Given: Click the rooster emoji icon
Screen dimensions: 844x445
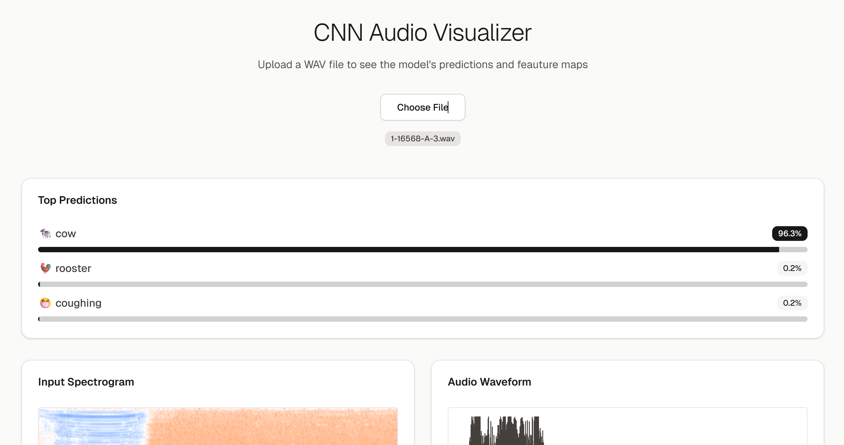Looking at the screenshot, I should click(x=45, y=268).
